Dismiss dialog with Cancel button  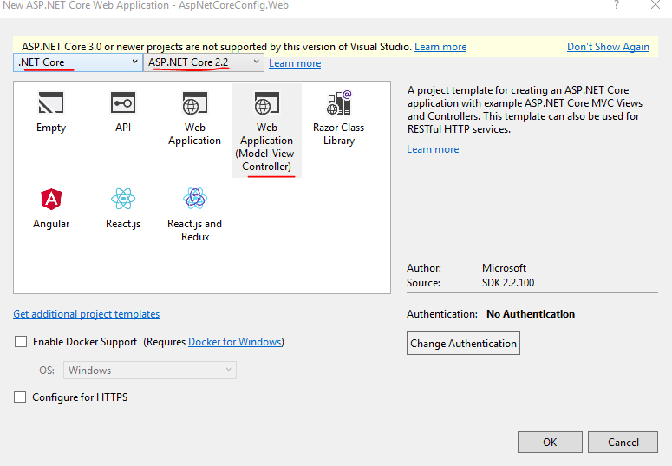pyautogui.click(x=623, y=442)
